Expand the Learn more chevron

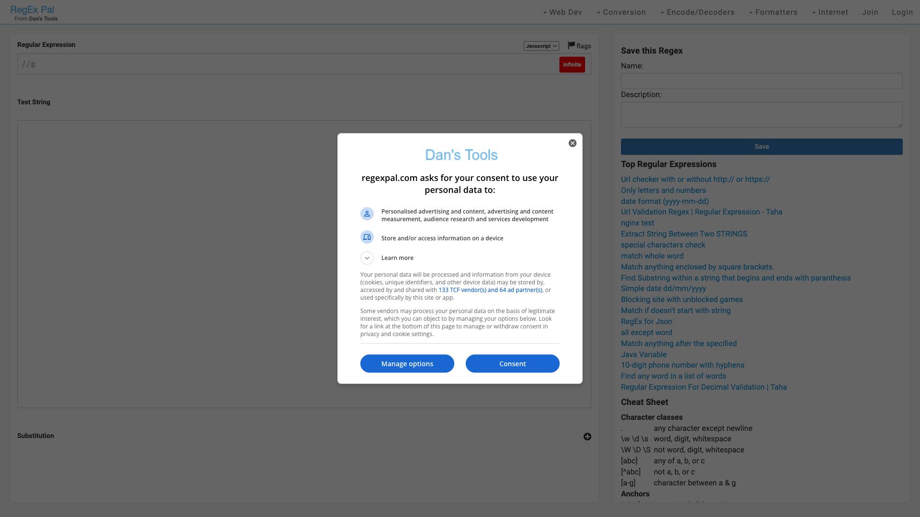click(367, 258)
